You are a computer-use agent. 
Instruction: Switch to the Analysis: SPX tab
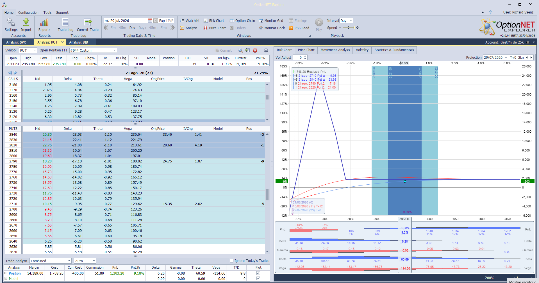tap(16, 42)
